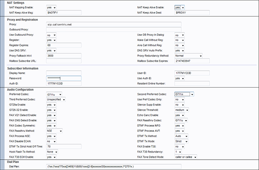Click the Resident Online Number field

pos(192,83)
